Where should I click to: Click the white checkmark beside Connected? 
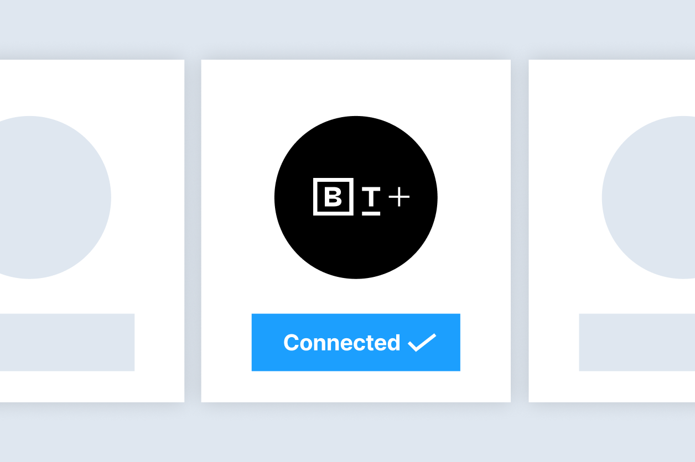pyautogui.click(x=422, y=343)
